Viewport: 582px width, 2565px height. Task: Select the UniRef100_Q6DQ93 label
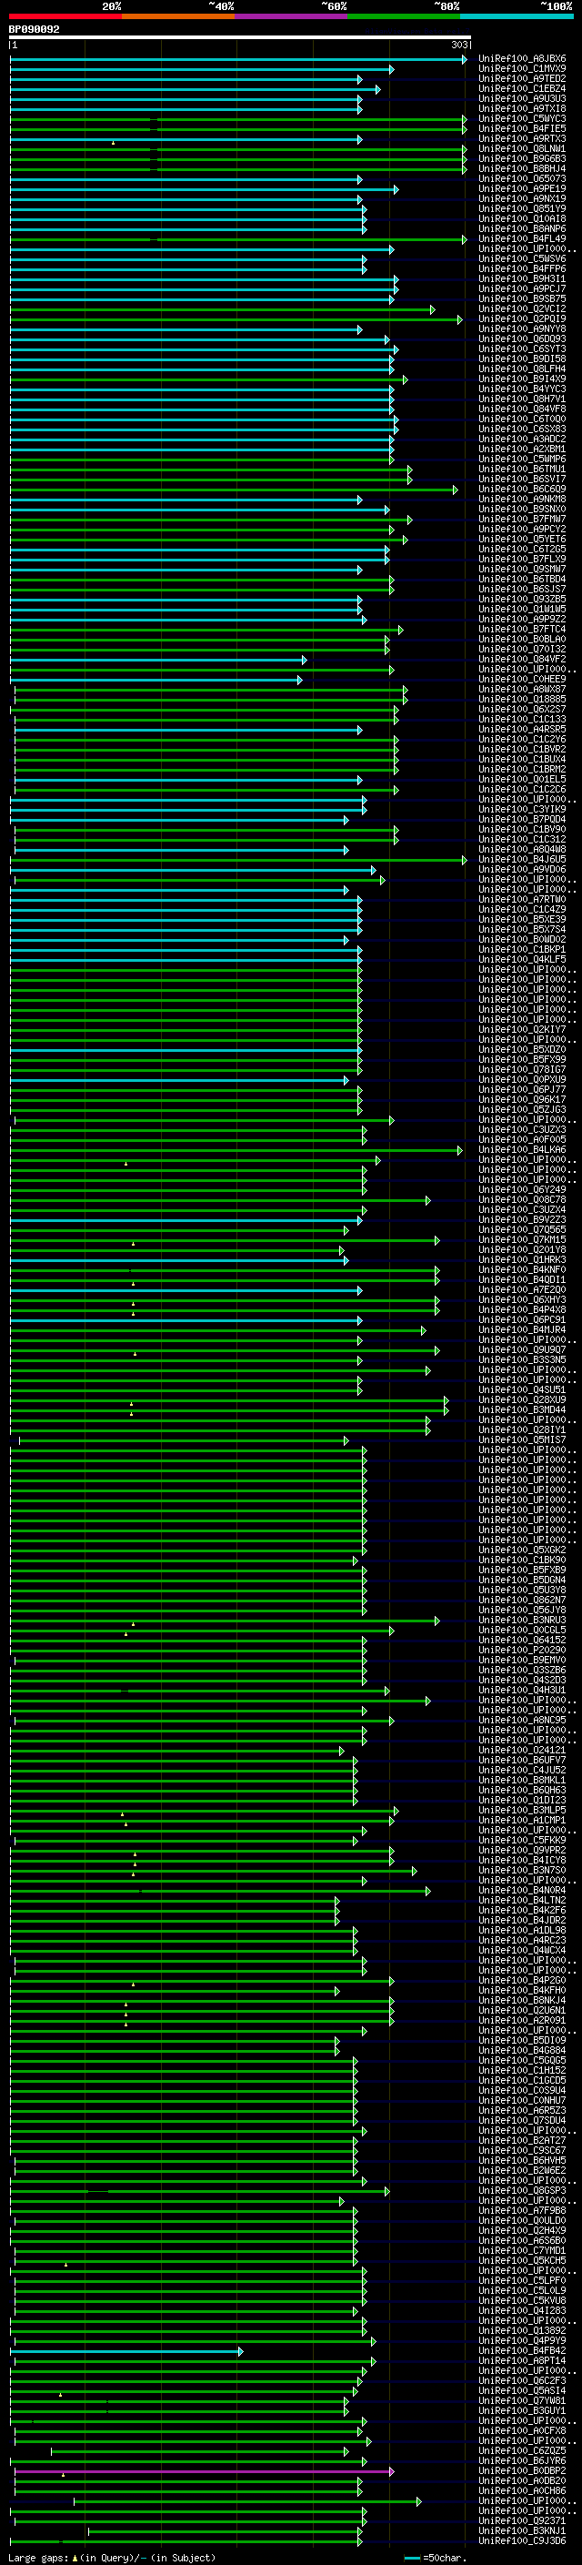click(522, 339)
